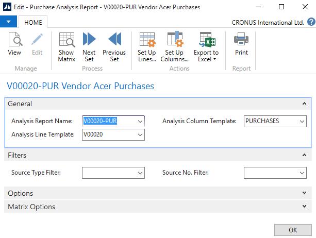
Task: Open Analysis Line Template dropdown arrow
Action: [x=140, y=134]
